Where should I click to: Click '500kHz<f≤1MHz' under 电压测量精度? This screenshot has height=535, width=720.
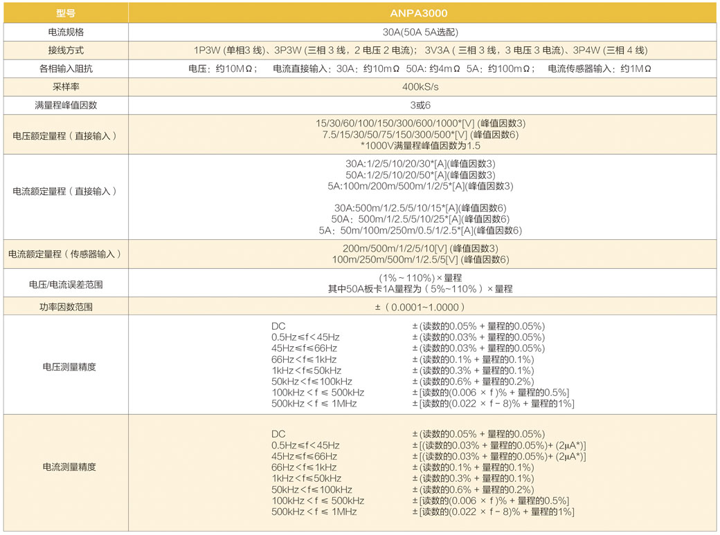coord(314,404)
